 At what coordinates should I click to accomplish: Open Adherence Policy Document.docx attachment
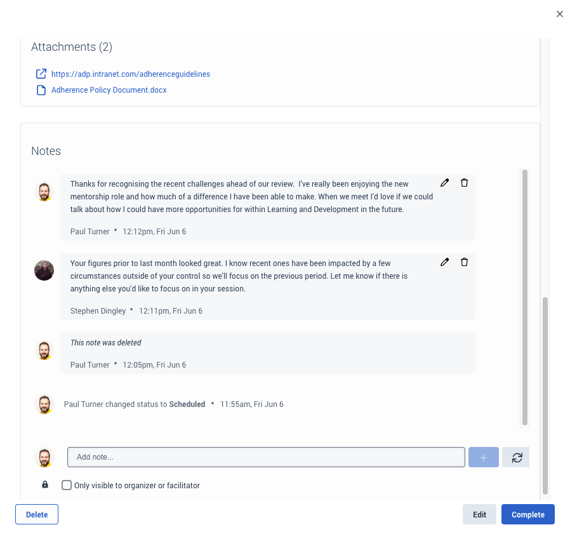point(109,90)
